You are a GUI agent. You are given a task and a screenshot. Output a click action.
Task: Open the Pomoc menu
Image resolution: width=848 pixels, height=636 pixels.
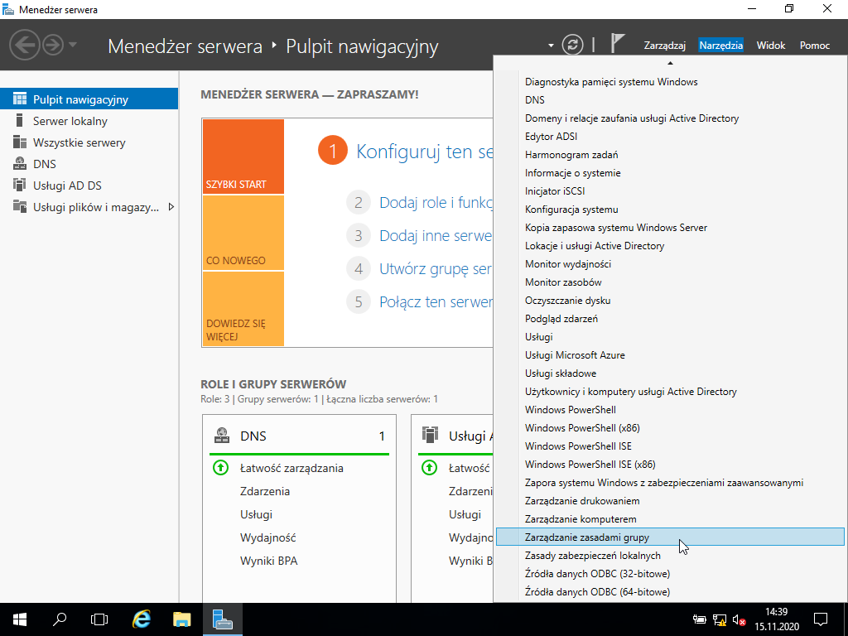[x=815, y=46]
